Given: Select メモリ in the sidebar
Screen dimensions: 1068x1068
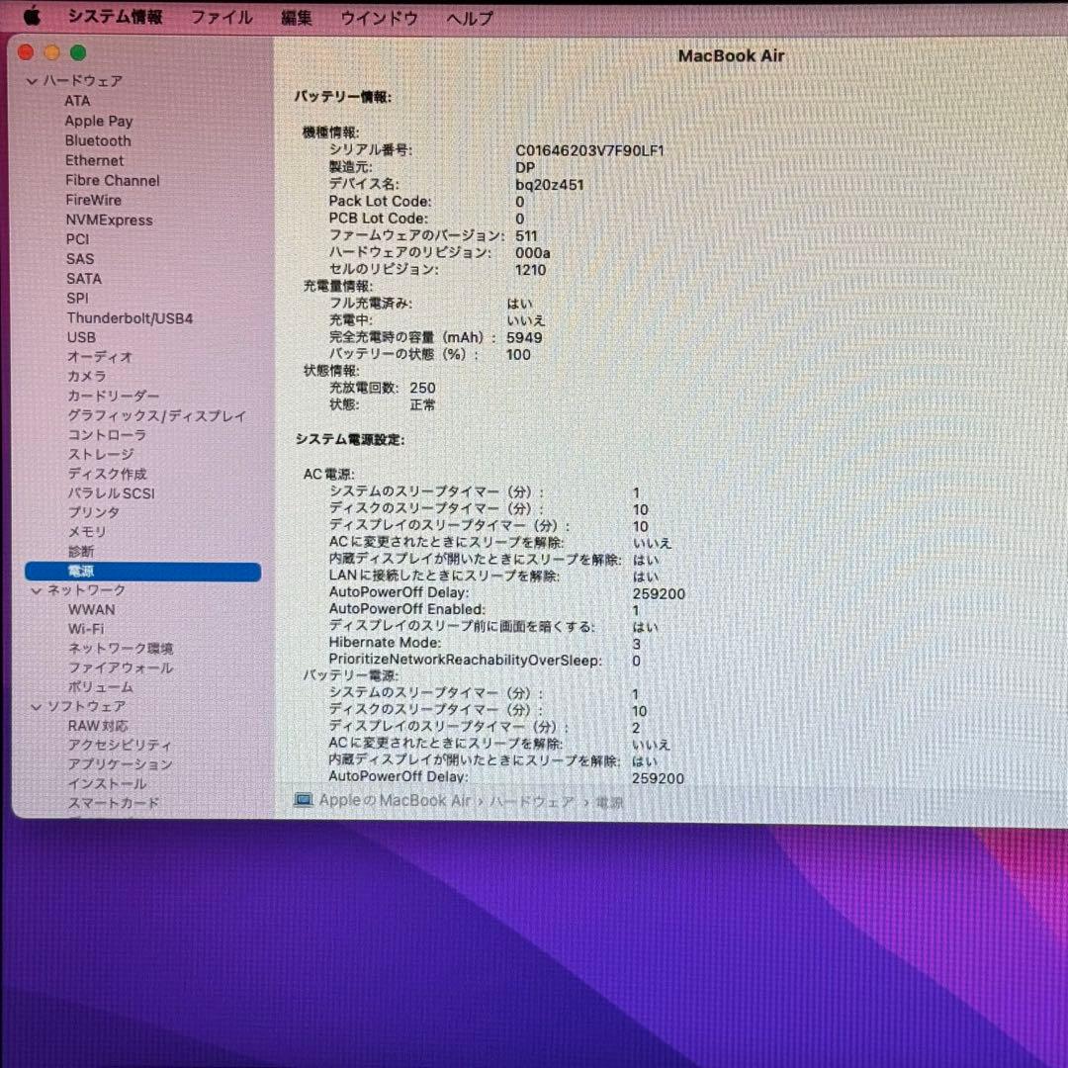Looking at the screenshot, I should pos(86,532).
